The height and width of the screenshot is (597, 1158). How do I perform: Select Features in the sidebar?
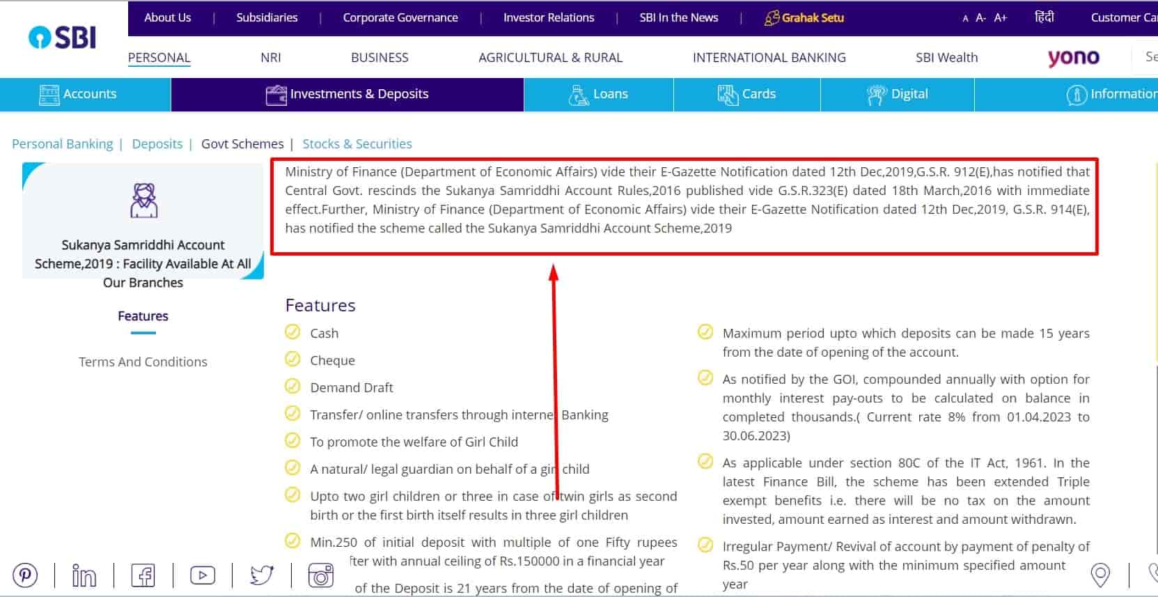[x=143, y=316]
